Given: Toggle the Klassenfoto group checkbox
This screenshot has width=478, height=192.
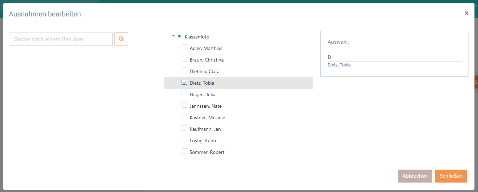Looking at the screenshot, I should [179, 36].
